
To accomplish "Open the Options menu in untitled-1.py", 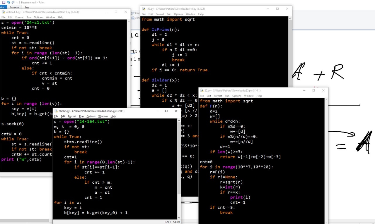I will click(x=38, y=17).
